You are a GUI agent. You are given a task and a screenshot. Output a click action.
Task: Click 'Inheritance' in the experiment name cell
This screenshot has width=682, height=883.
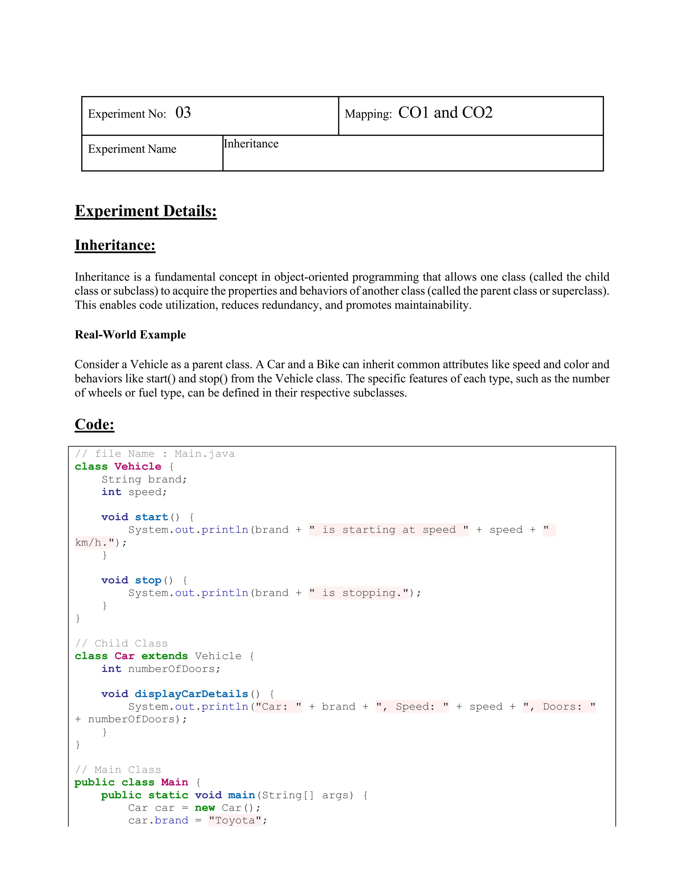tap(251, 144)
